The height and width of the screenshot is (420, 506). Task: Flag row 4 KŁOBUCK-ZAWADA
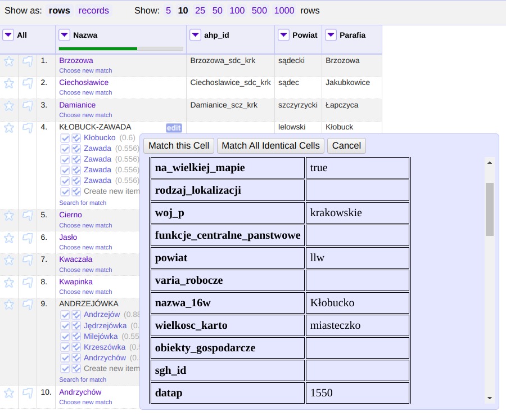[28, 128]
